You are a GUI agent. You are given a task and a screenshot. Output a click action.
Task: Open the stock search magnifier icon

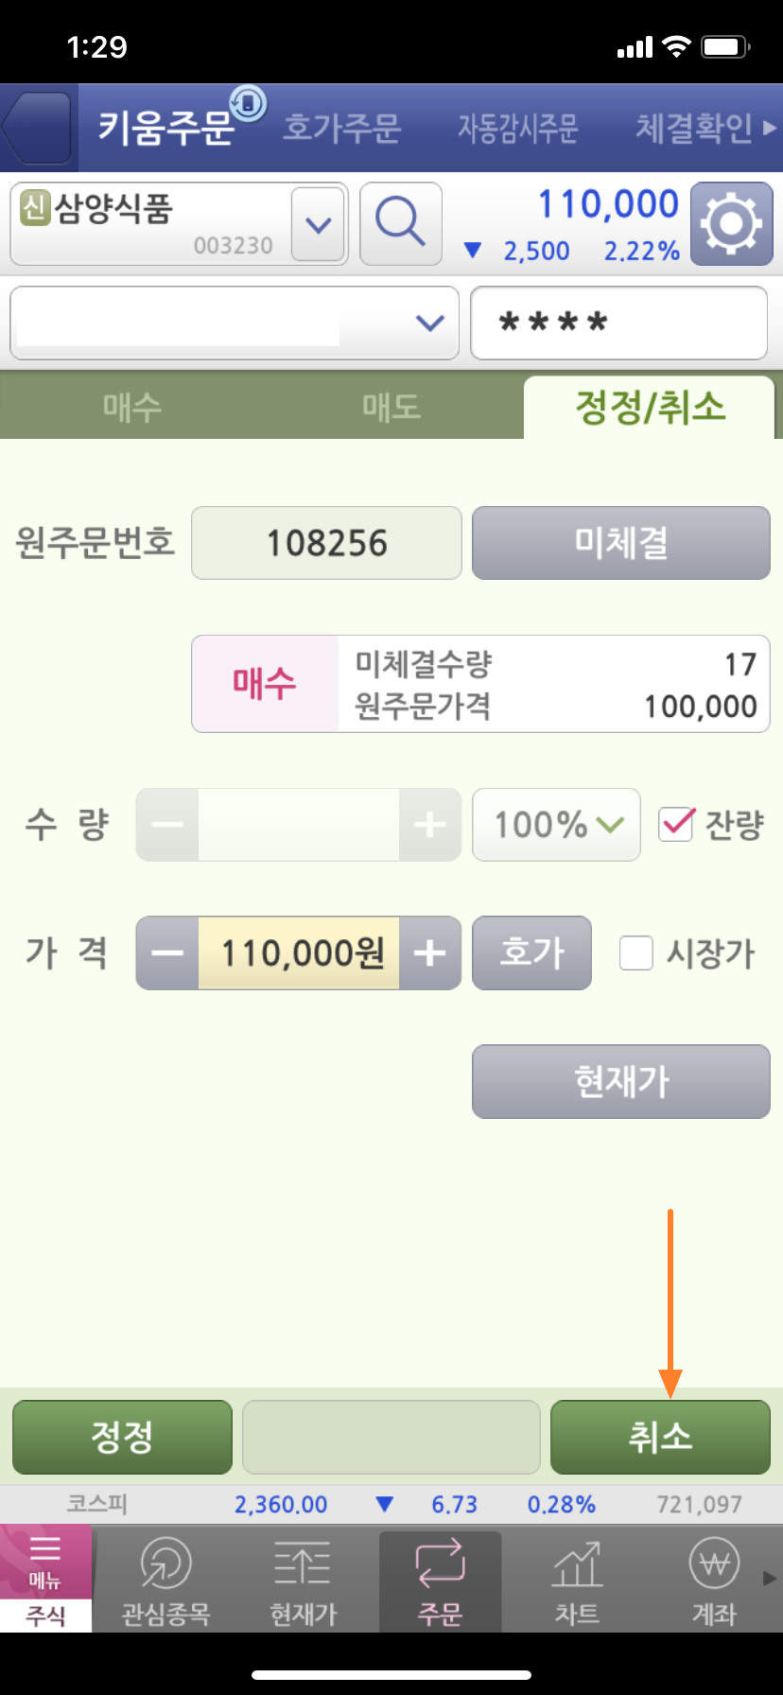click(x=401, y=223)
